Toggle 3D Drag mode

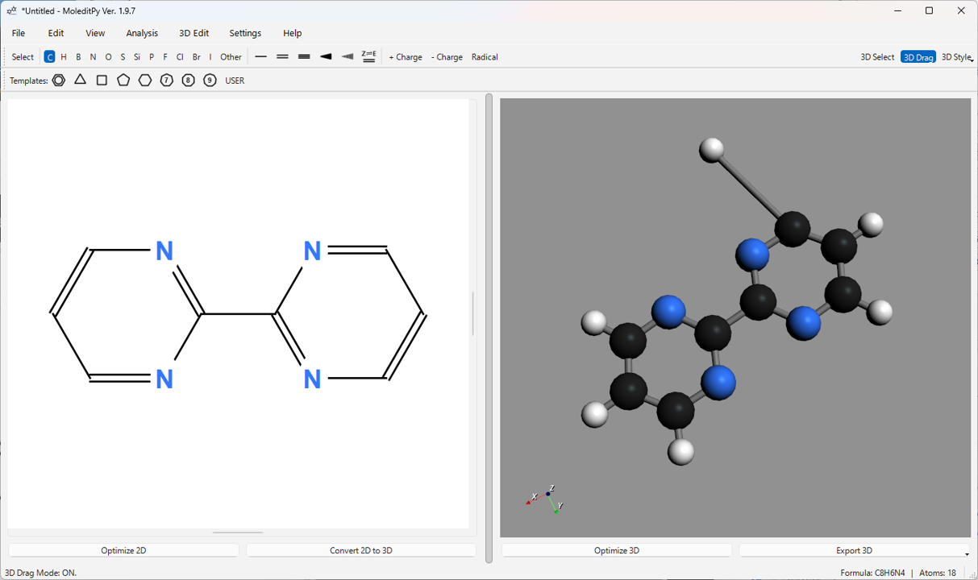pos(918,57)
